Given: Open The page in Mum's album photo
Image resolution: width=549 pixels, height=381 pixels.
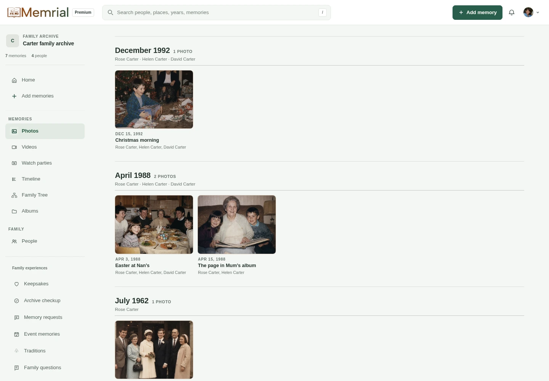Looking at the screenshot, I should click(237, 225).
